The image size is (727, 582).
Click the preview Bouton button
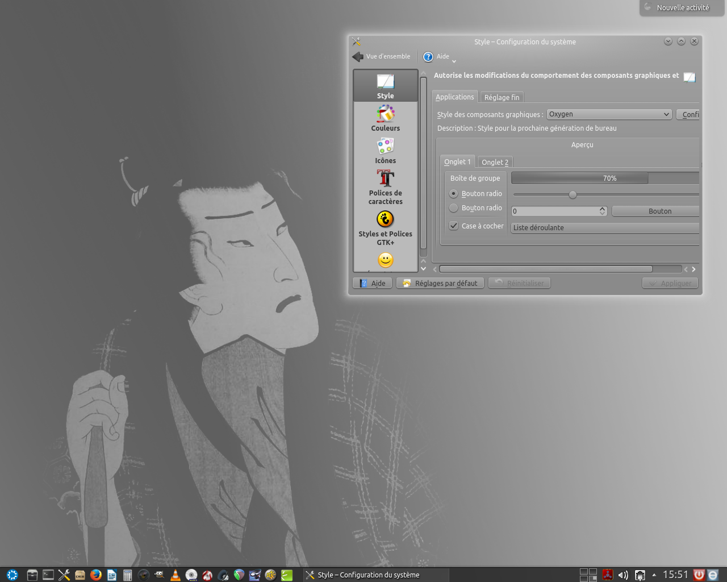[656, 211]
